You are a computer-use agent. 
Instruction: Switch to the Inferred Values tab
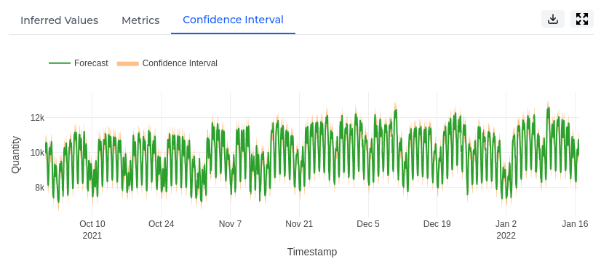tap(59, 20)
